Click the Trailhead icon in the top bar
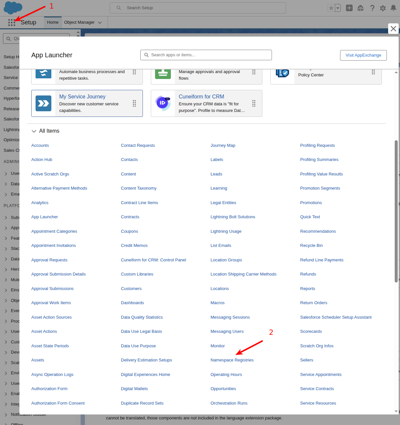The width and height of the screenshot is (400, 425). point(360,8)
